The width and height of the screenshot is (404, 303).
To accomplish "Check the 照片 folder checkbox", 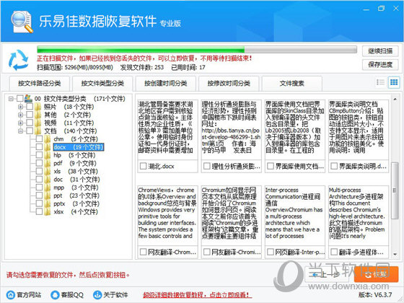I will point(30,107).
